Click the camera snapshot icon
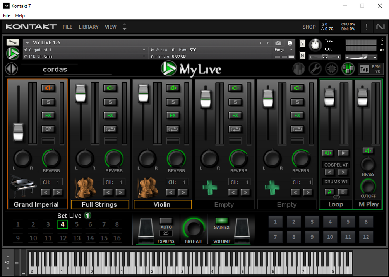The image size is (389, 277). [x=278, y=43]
